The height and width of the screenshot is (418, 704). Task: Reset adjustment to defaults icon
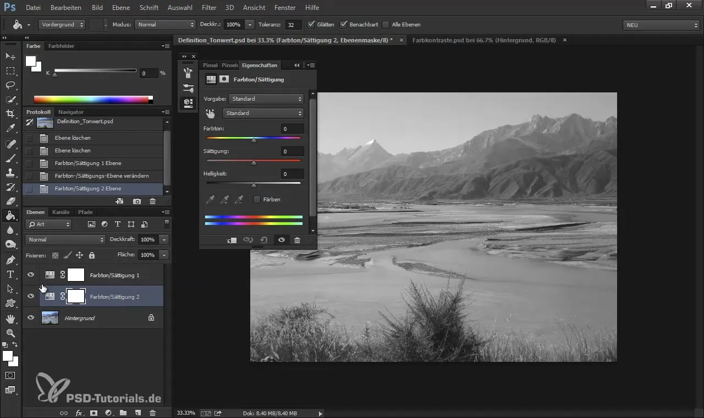point(264,240)
